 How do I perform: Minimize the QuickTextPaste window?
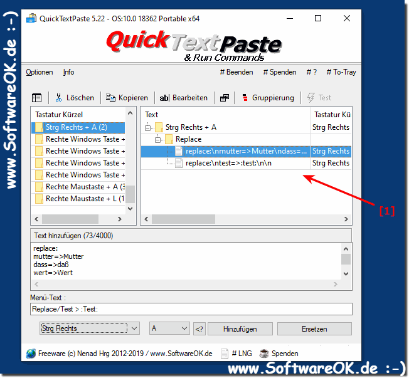click(x=290, y=19)
